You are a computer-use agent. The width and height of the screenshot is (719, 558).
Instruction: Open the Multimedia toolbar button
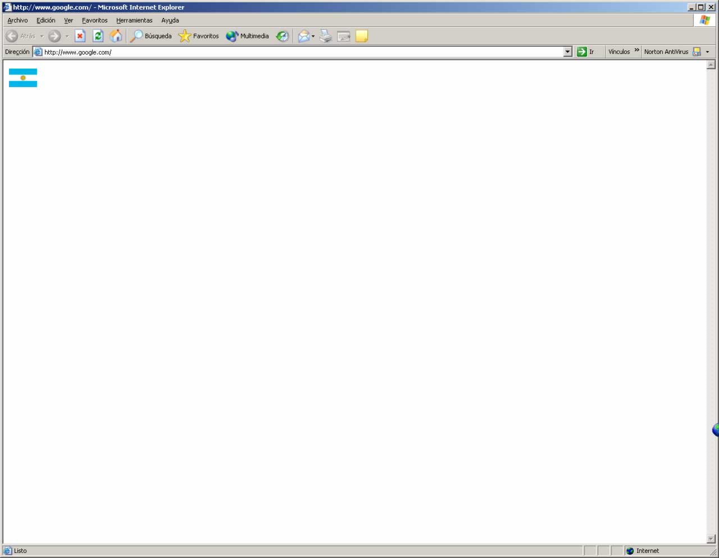coord(247,36)
